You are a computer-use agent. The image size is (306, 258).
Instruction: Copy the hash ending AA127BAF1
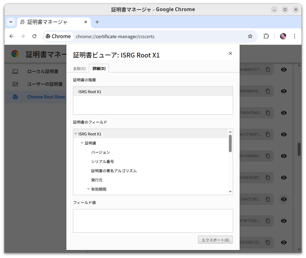point(268,134)
